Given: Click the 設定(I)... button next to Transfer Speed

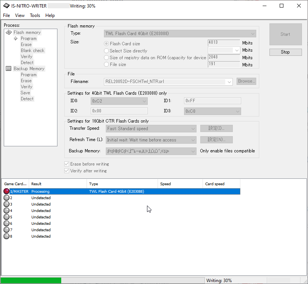Looking at the screenshot, I should [x=217, y=128].
